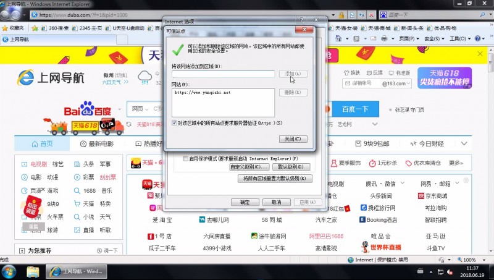Open the file explorer folder in taskbar

[33, 272]
